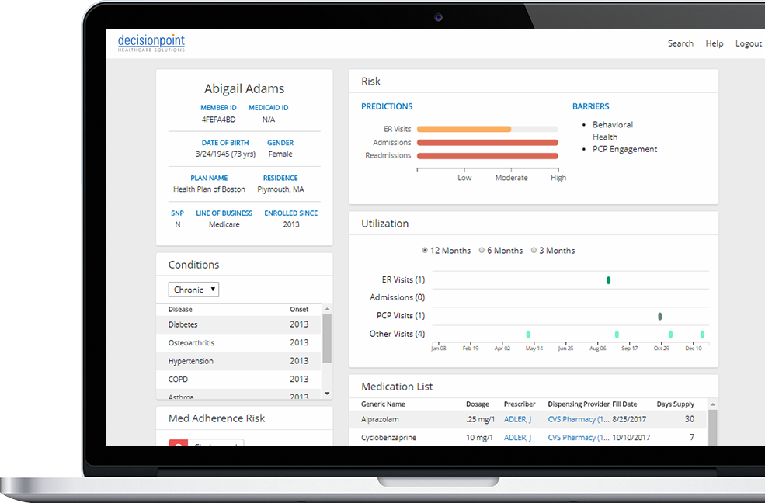This screenshot has height=503, width=765.
Task: Open ADLER, J prescriber link for Alprazolam
Action: tap(517, 419)
